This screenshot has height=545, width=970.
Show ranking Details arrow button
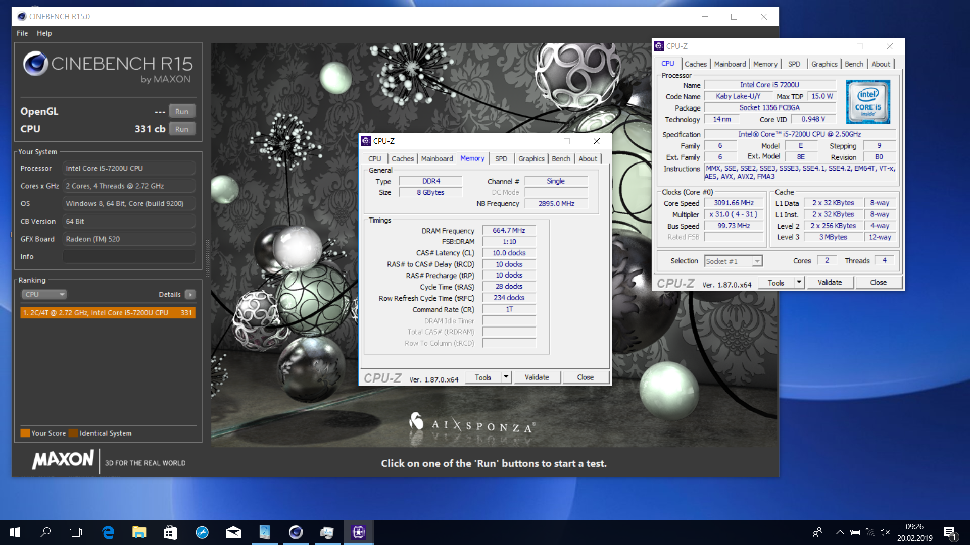coord(190,294)
